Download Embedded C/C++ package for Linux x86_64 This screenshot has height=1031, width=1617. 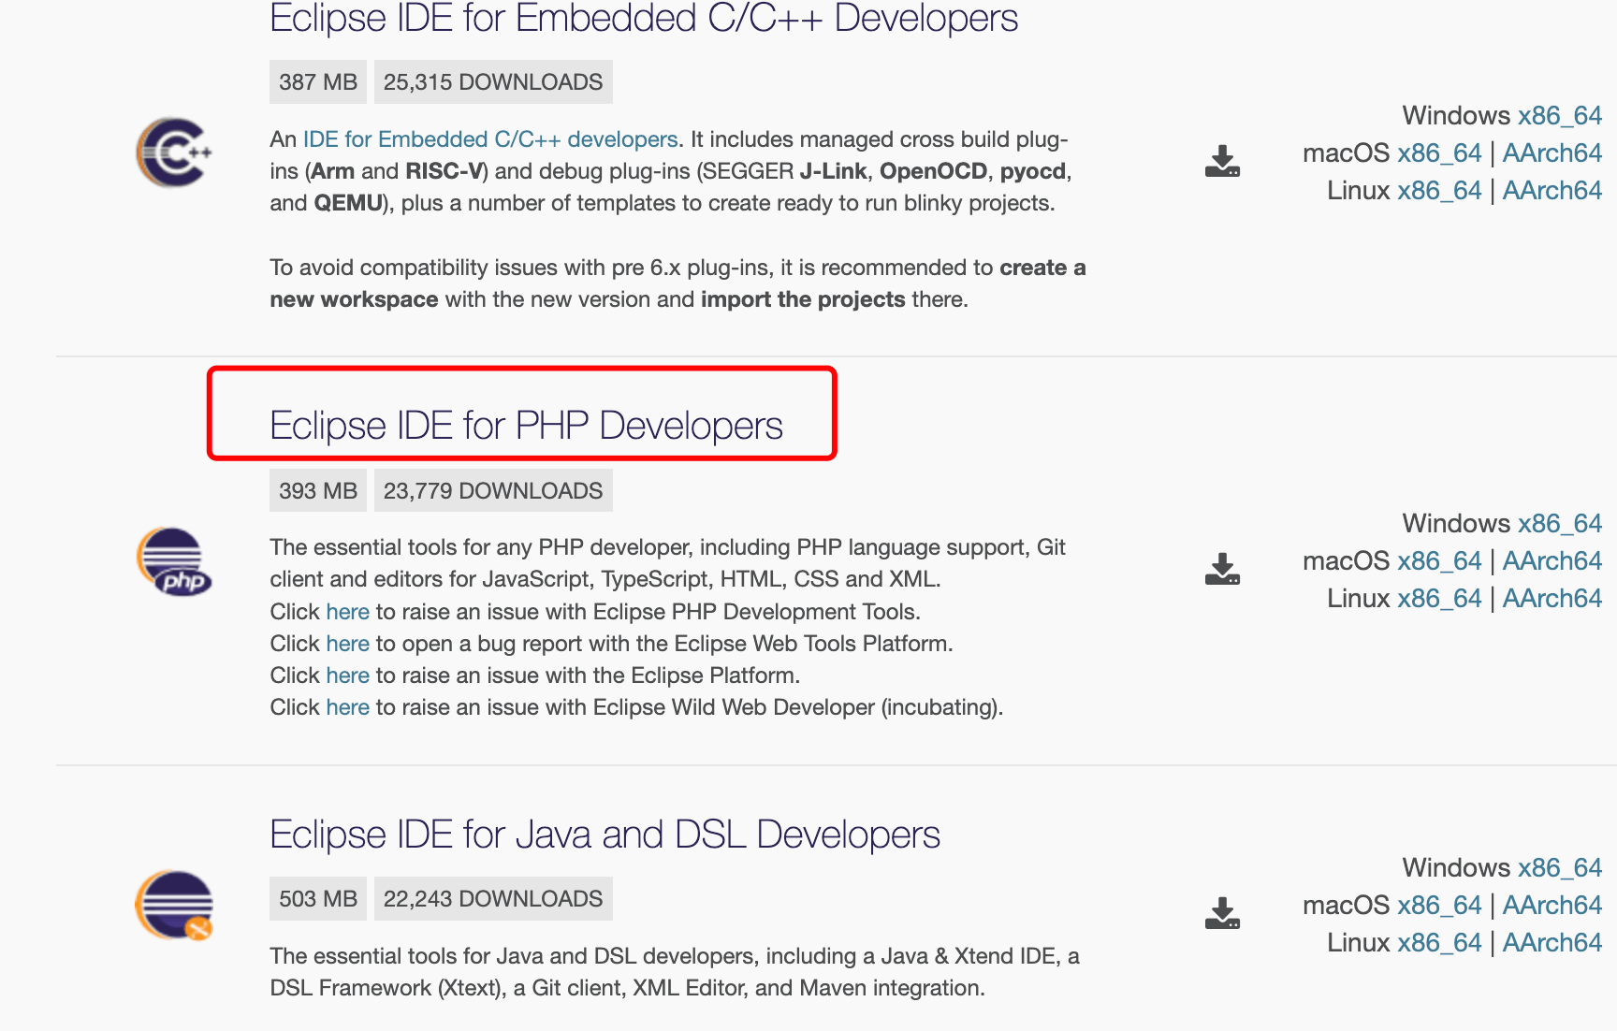point(1439,191)
